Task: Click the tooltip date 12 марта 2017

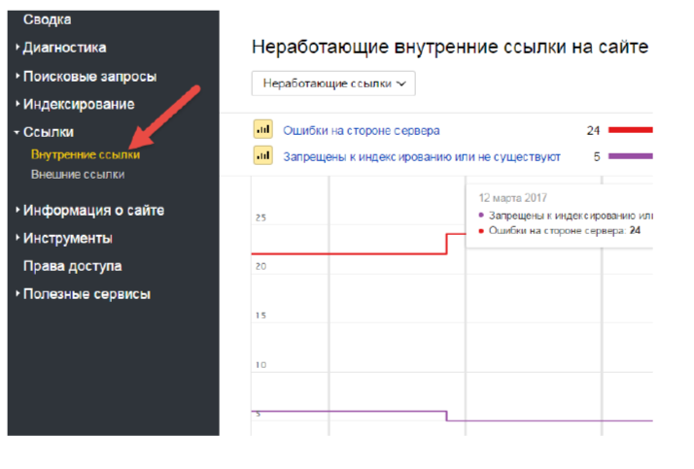Action: 512,198
